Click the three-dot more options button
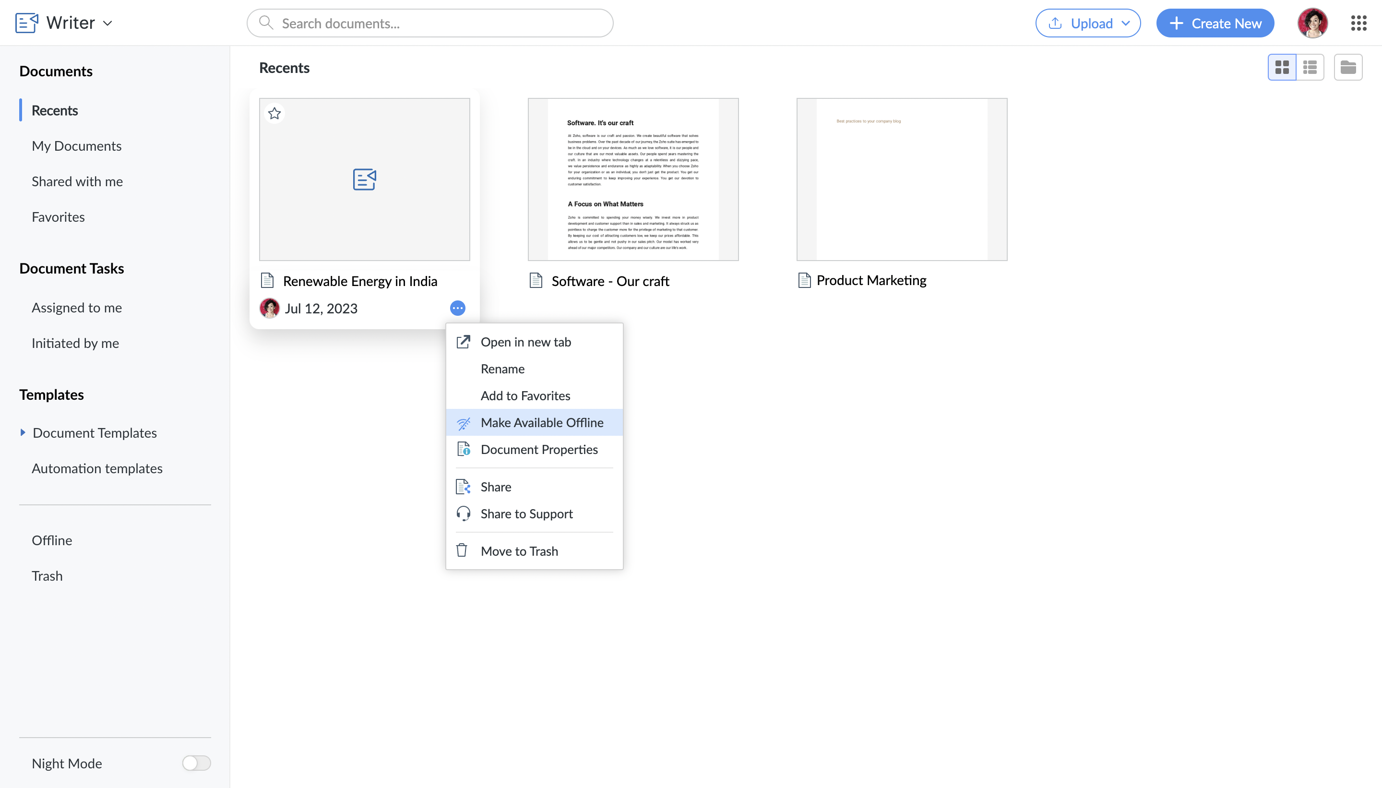 (457, 308)
